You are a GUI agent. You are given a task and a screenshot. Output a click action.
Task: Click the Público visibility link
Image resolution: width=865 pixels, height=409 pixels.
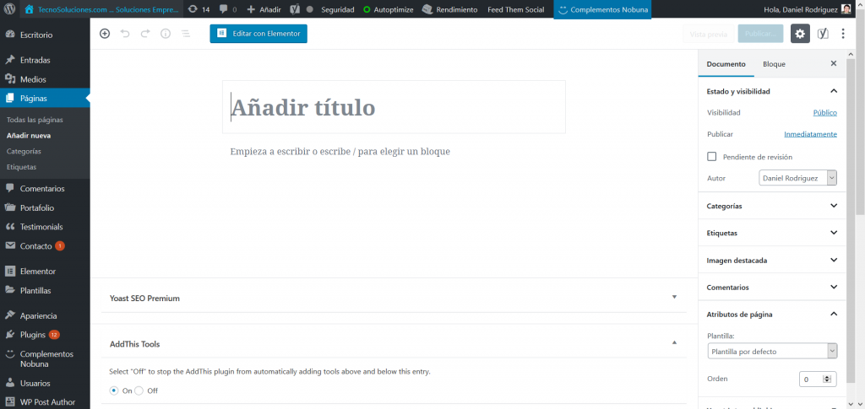[824, 112]
